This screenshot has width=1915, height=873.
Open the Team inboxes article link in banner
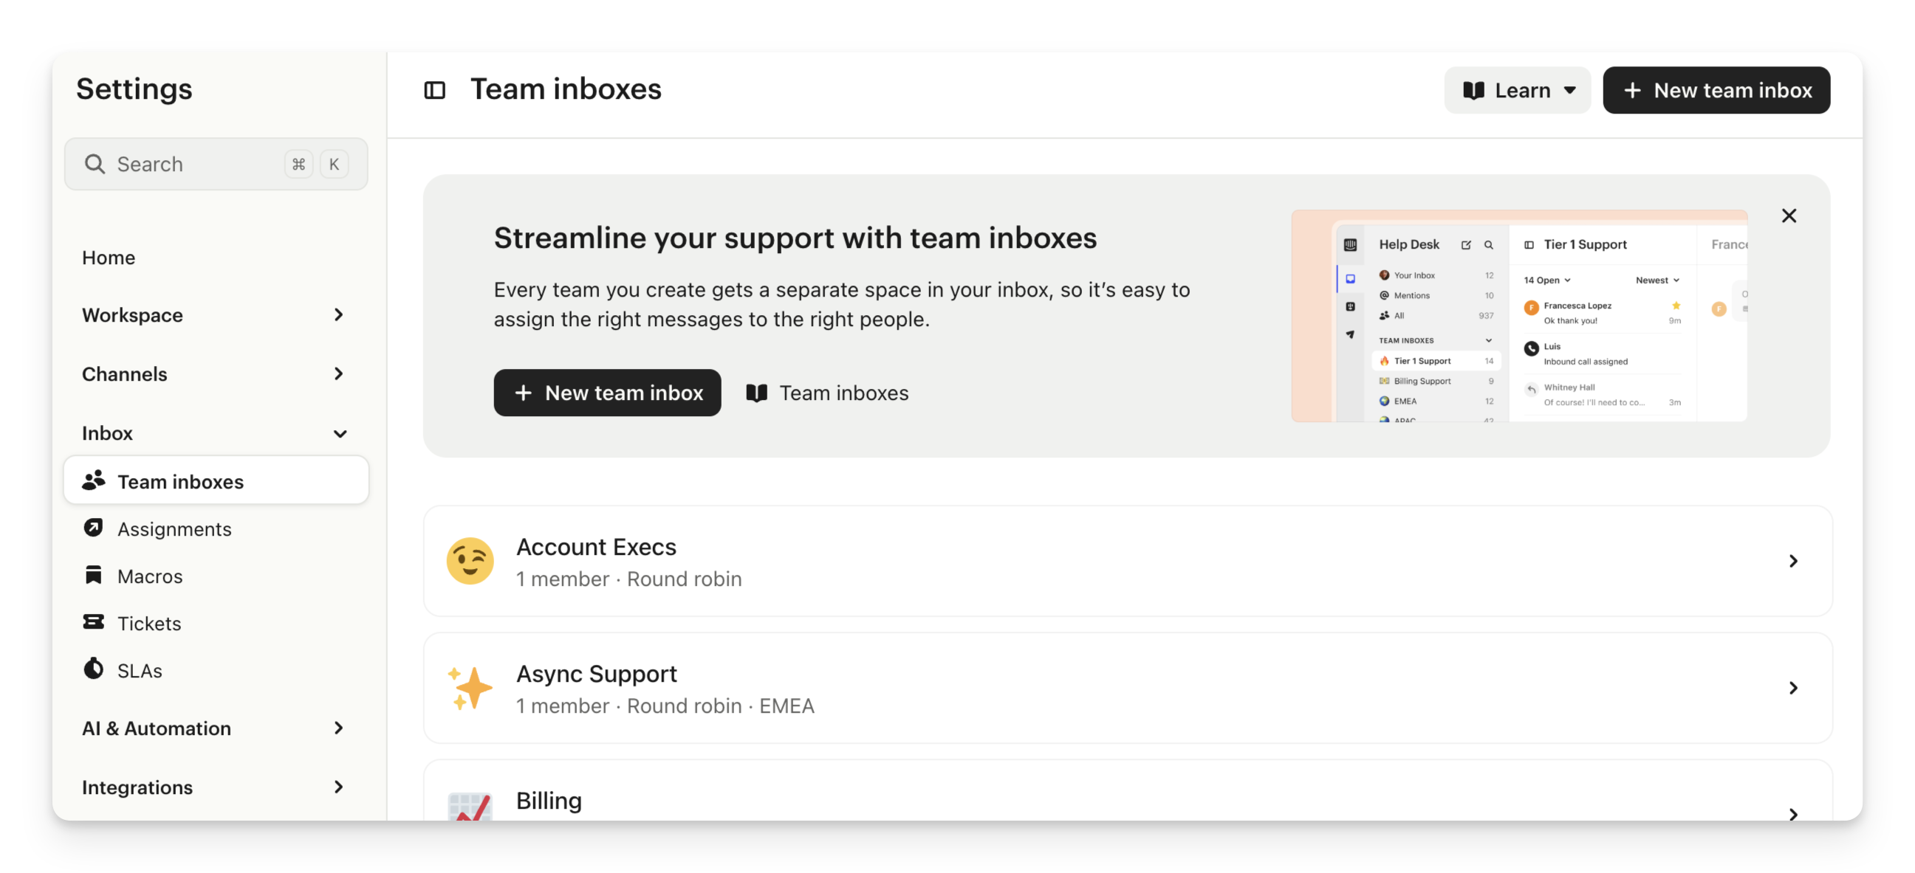(827, 393)
